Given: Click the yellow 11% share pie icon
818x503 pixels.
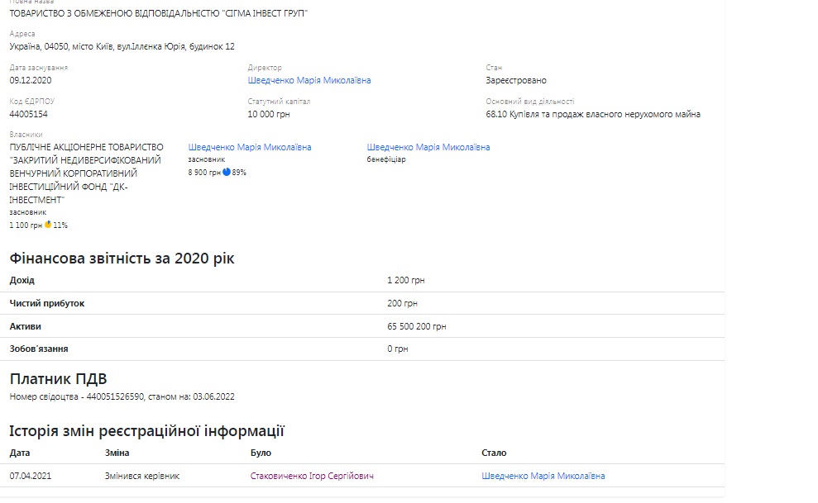Looking at the screenshot, I should tap(48, 225).
